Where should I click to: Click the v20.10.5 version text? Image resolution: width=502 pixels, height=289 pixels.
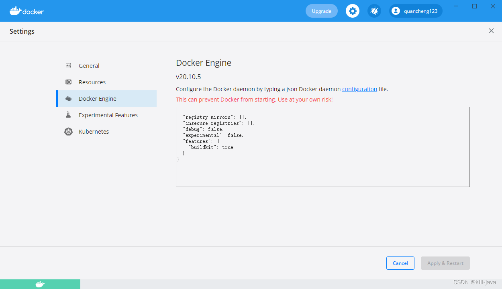click(188, 76)
